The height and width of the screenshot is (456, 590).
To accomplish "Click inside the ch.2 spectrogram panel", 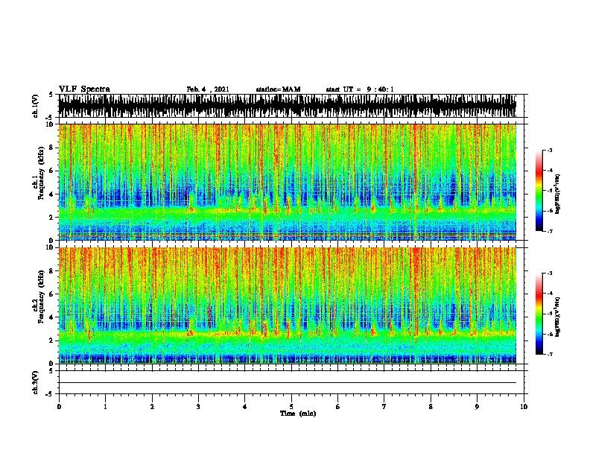I will tap(288, 305).
